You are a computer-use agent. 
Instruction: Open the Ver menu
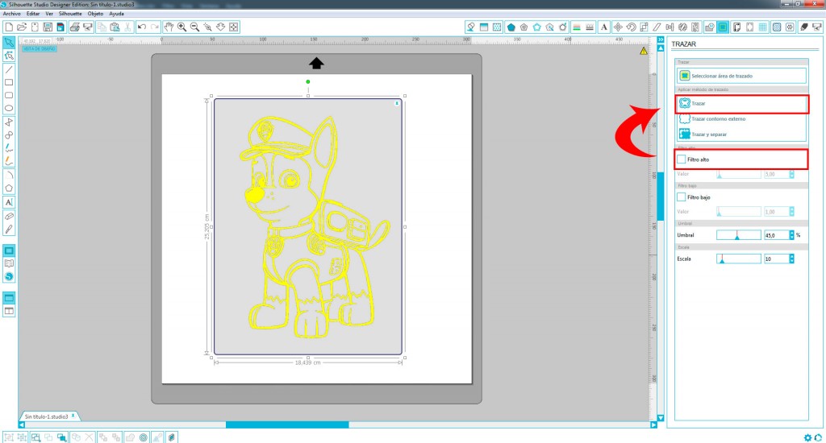tap(49, 14)
